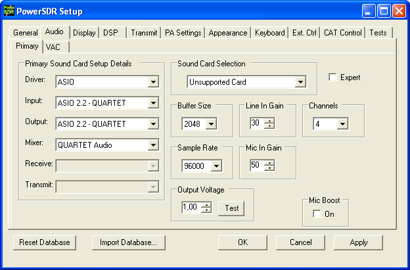Expand the Sound Card Selection dropdown
Viewport: 410px width, 270px height.
pos(300,82)
